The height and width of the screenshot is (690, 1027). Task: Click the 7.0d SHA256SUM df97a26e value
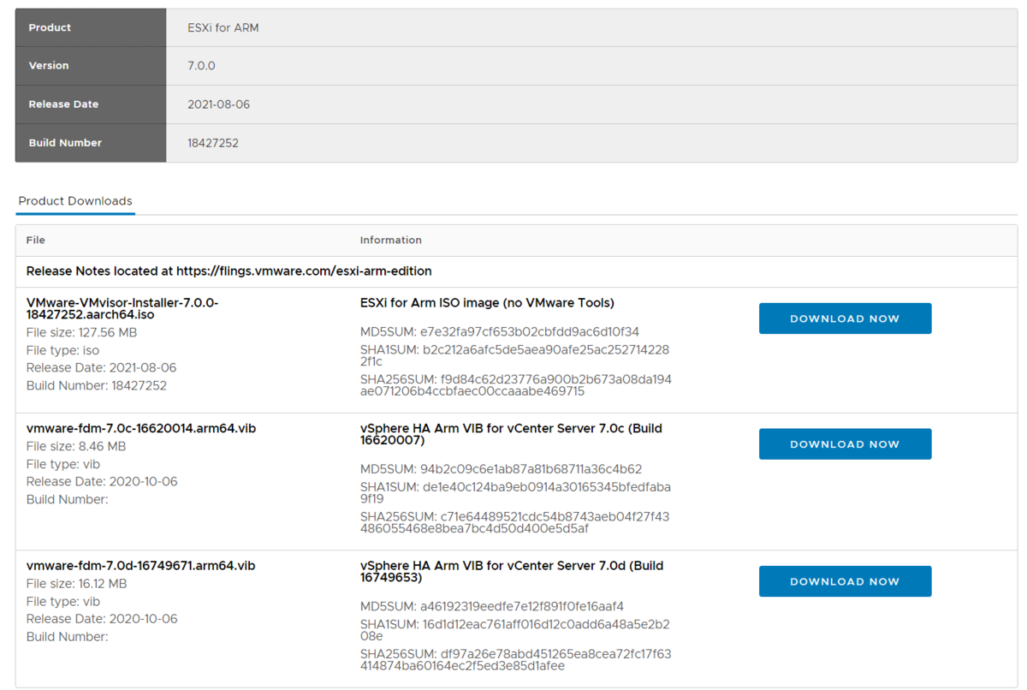516,659
